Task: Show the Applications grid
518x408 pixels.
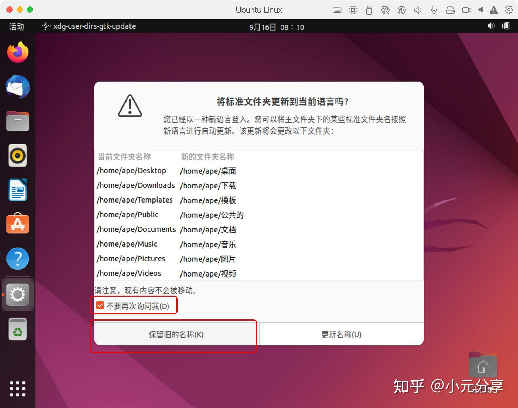Action: 17,388
